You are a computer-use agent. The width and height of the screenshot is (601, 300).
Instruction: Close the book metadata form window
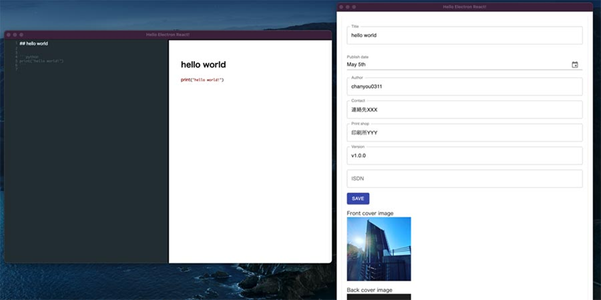[x=341, y=7]
